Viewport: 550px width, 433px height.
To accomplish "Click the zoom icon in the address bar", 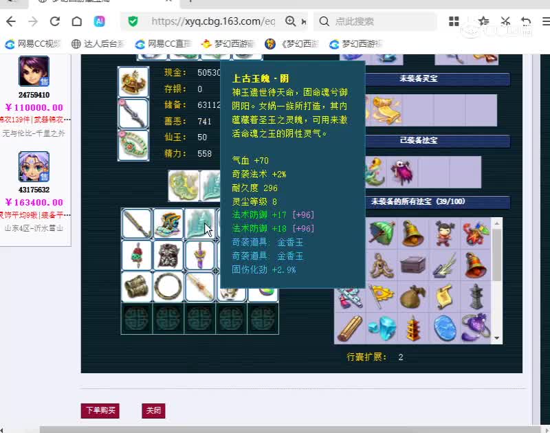I will coord(291,21).
